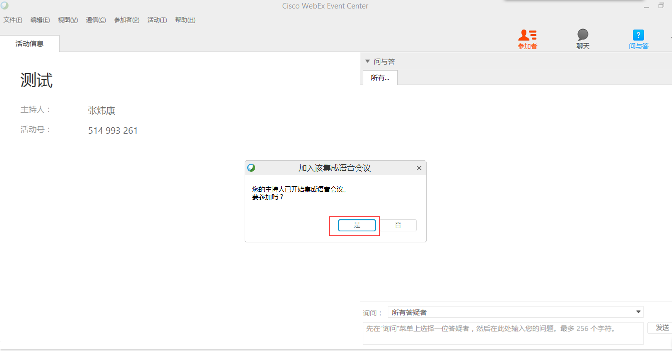This screenshot has width=672, height=351.
Task: Click the WebEx logo in the dialog title bar
Action: (251, 168)
